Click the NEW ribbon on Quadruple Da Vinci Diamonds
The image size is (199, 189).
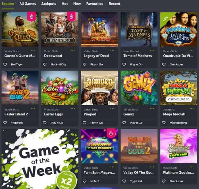[165, 19]
